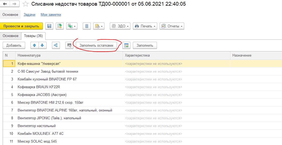
Task: Open the Задачи link
Action: point(29,15)
